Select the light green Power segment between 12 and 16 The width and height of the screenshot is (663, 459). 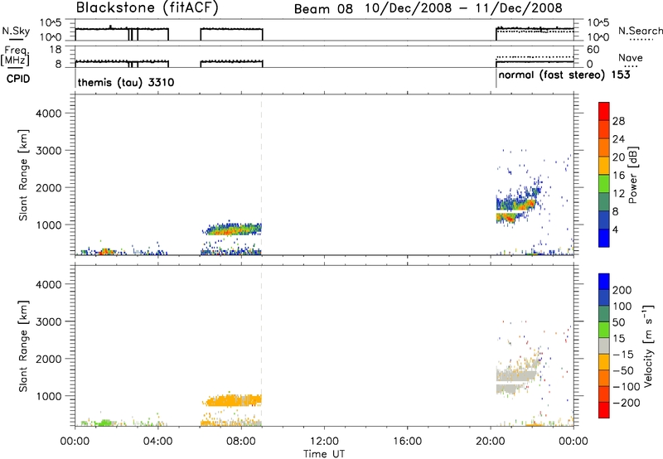[604, 184]
